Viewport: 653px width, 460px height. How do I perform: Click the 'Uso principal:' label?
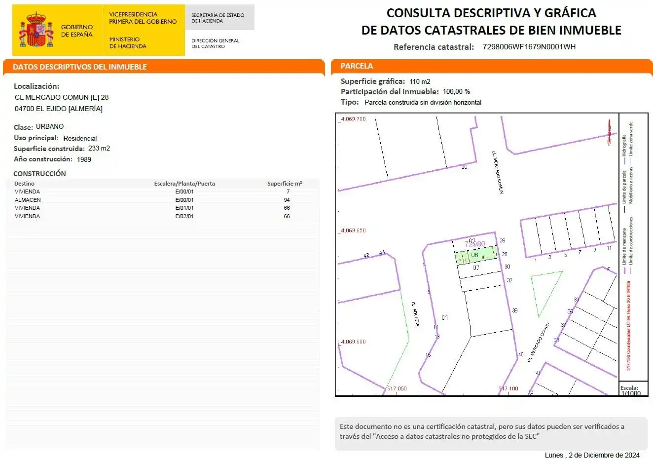pyautogui.click(x=36, y=138)
